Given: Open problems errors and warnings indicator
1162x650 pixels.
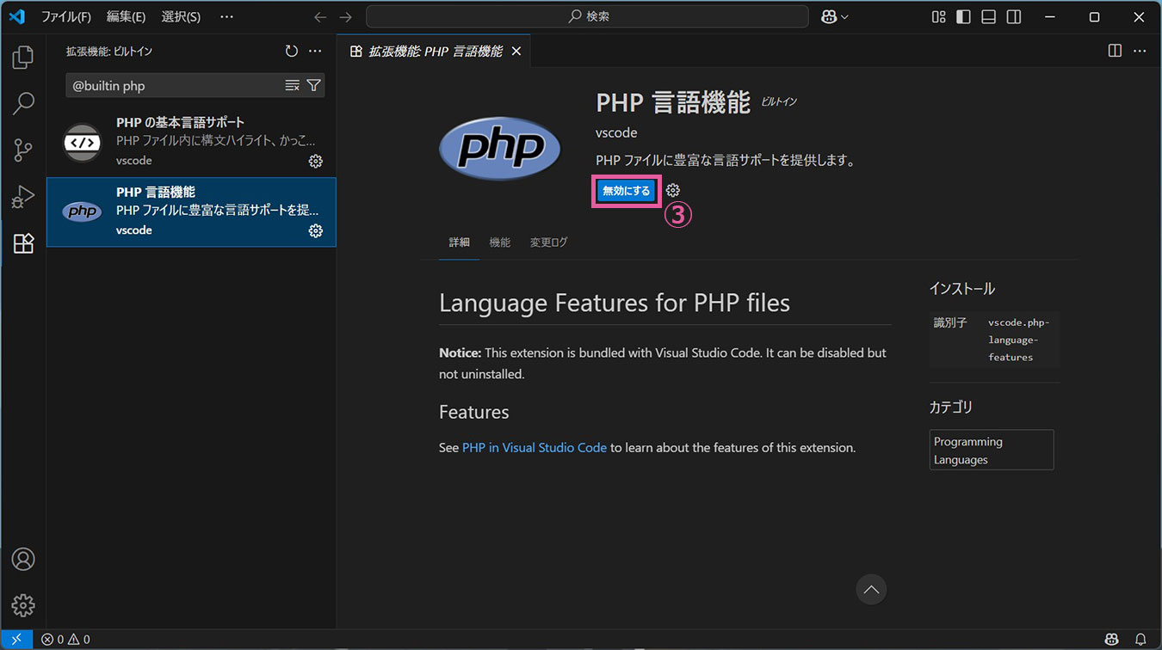Looking at the screenshot, I should [65, 640].
